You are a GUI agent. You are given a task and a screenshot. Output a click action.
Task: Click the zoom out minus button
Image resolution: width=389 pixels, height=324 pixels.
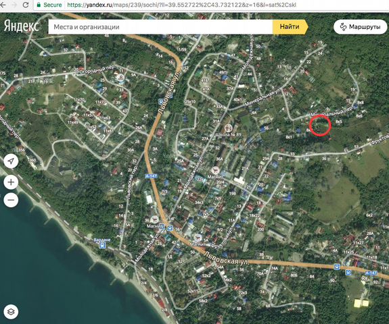point(11,200)
